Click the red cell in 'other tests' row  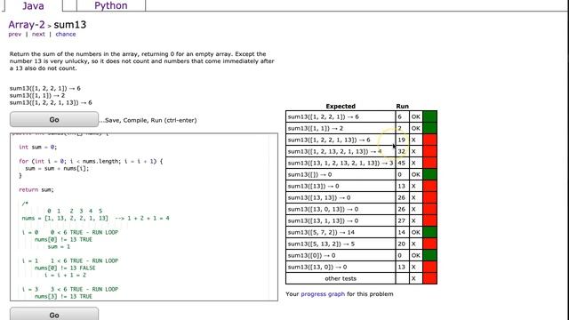pyautogui.click(x=430, y=278)
